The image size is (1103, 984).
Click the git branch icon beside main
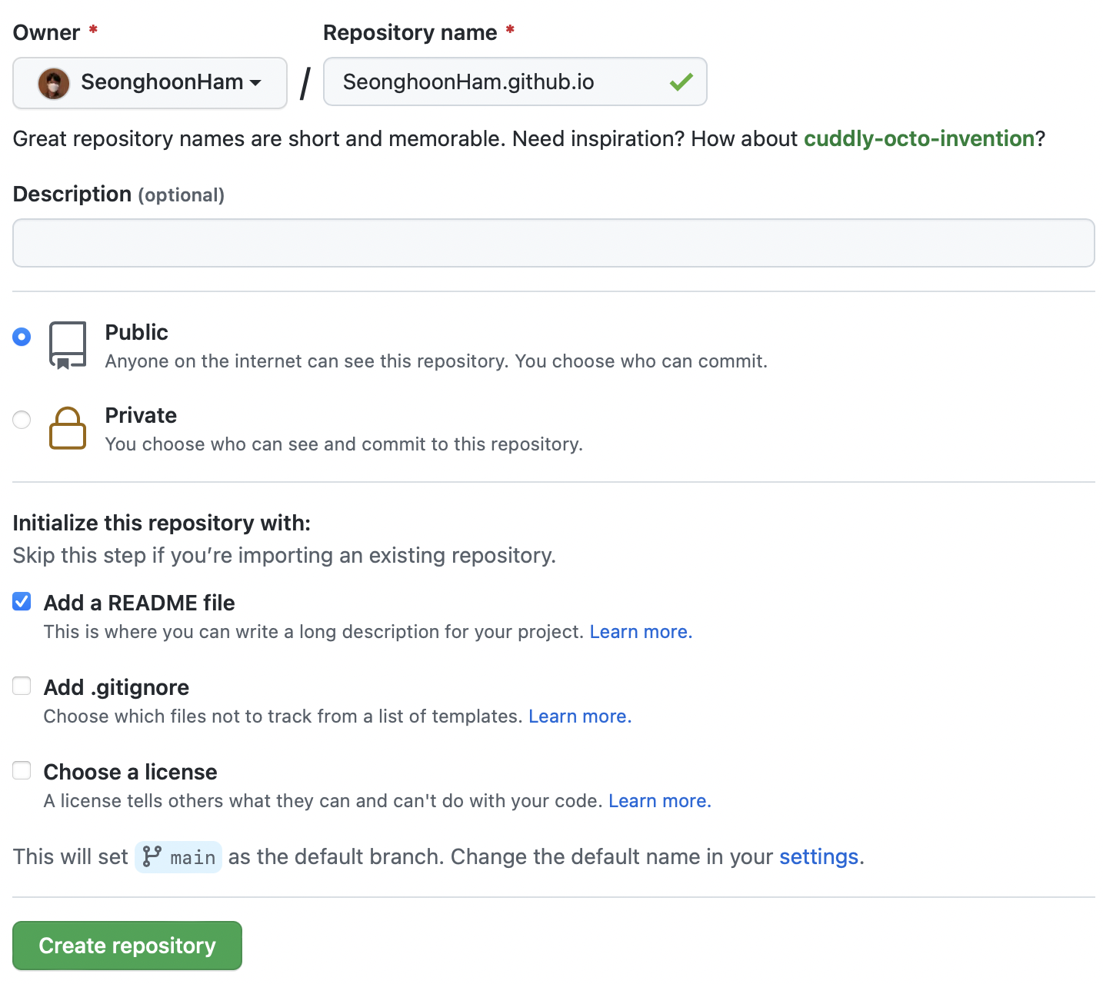pyautogui.click(x=152, y=856)
